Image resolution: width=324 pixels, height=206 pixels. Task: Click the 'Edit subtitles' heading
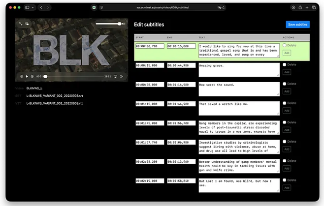149,25
